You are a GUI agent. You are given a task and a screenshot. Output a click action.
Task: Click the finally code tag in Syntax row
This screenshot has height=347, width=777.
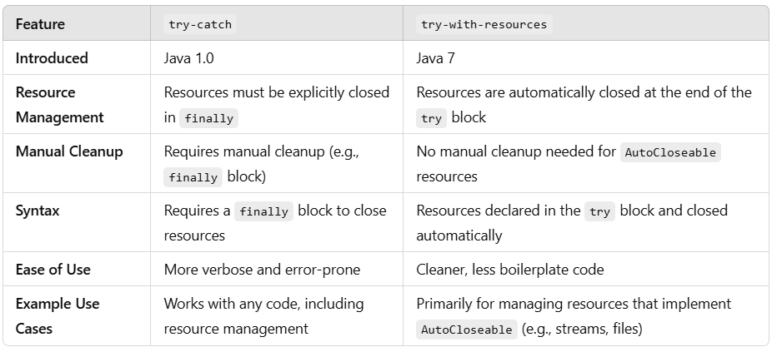[x=263, y=211]
